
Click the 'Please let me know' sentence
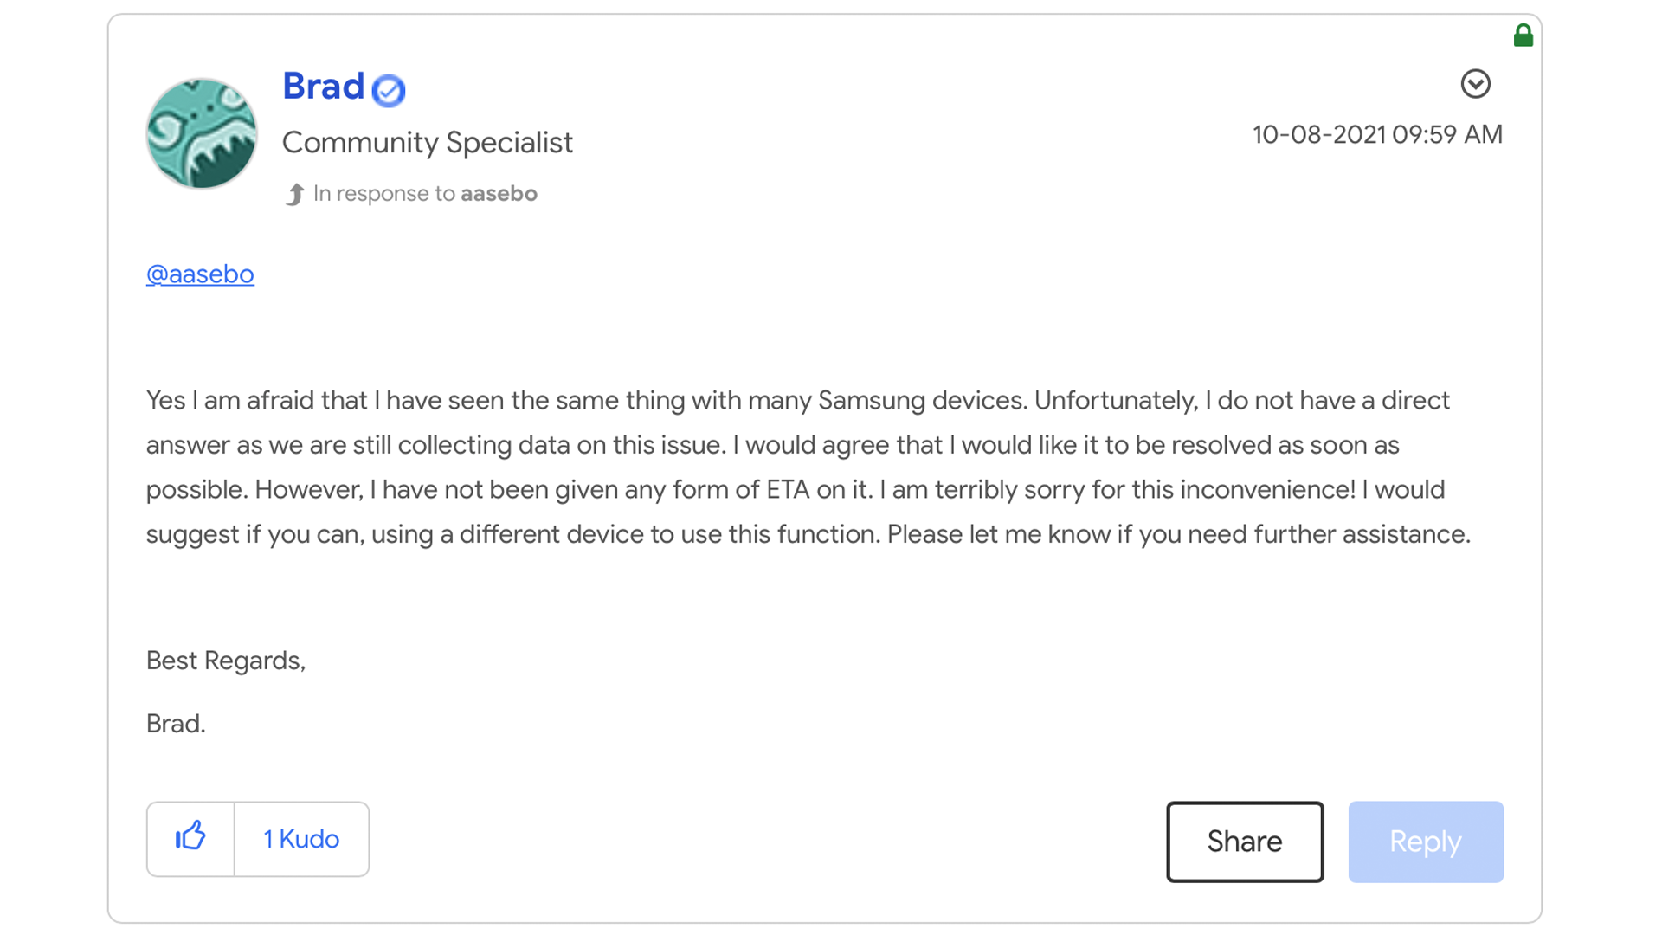(x=1179, y=534)
